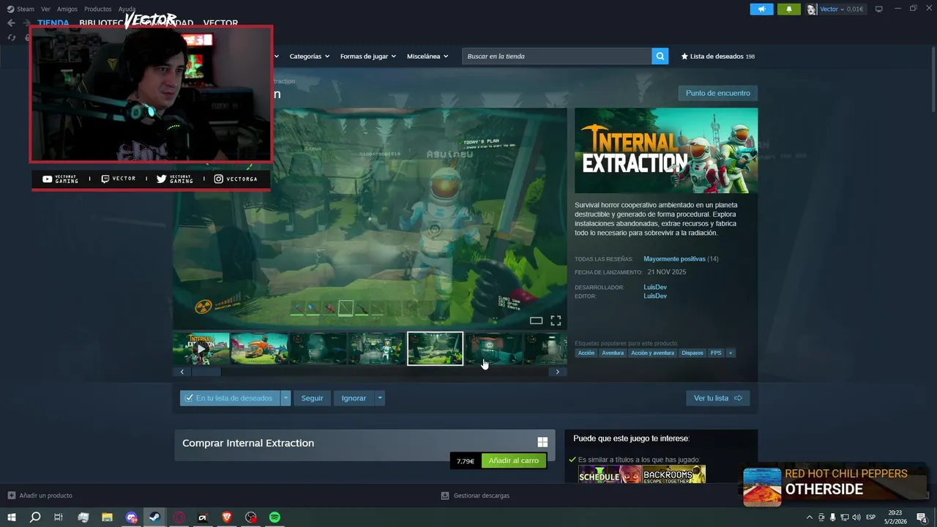Screen dimensions: 937x527
Task: Open Windows taskbar search
Action: (x=35, y=517)
